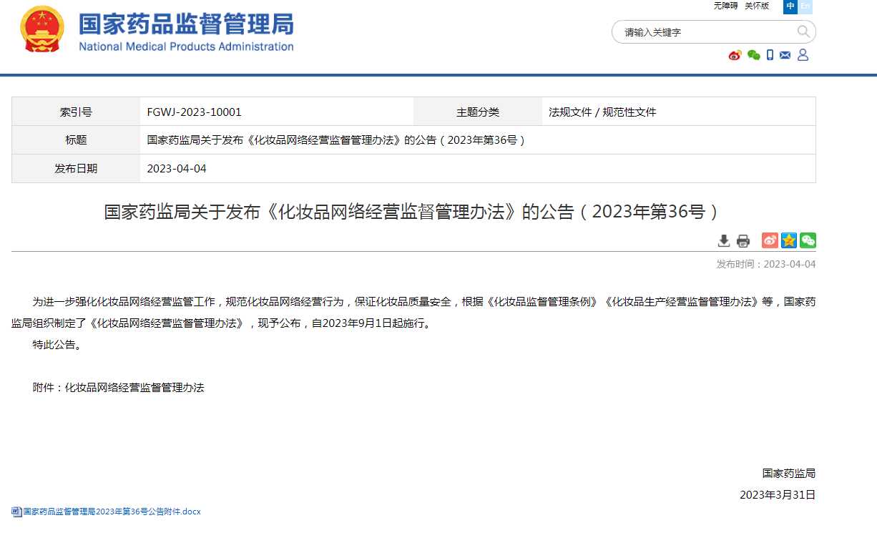Click the 附件：化妆品网络经营监督管理办法 line
Image resolution: width=877 pixels, height=548 pixels.
point(119,387)
